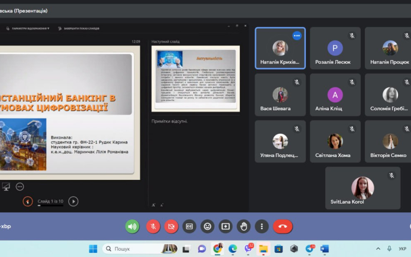Click the Примітки відсутні notes text
Screen dimensions: 411x257
tap(170, 121)
